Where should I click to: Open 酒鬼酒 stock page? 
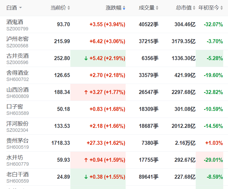[15, 22]
